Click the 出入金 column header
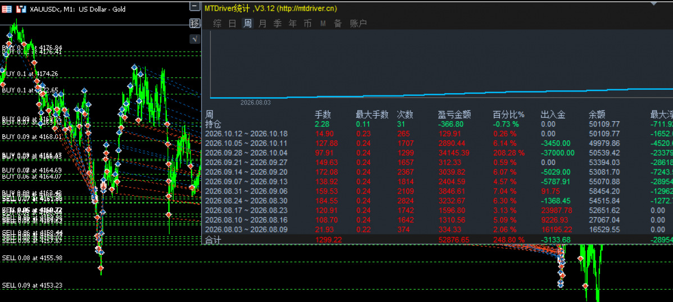673x302 pixels. pyautogui.click(x=553, y=115)
